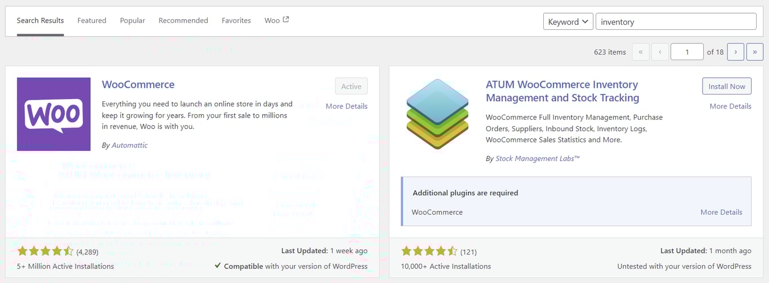
Task: Go to previous page of results
Action: (660, 52)
